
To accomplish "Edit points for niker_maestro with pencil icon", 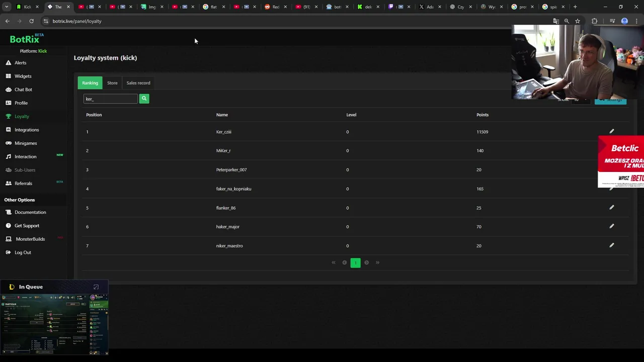I will (x=612, y=245).
